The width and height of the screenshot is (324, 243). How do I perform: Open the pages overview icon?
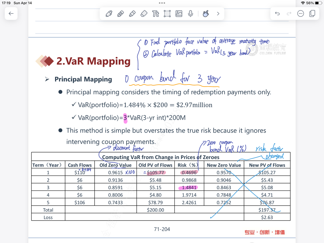tap(312, 14)
